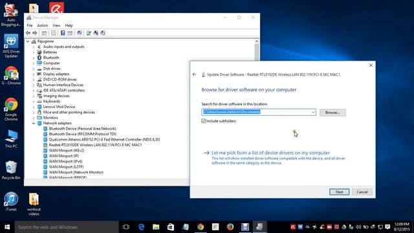414x233 pixels.
Task: Collapse the Rajuginne root node
Action: point(28,41)
